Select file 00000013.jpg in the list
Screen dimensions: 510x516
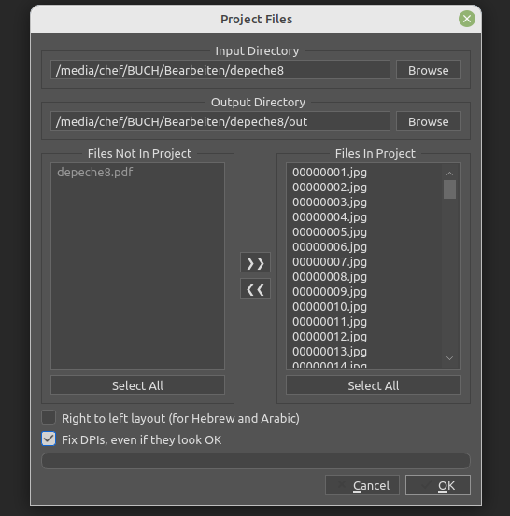[330, 352]
